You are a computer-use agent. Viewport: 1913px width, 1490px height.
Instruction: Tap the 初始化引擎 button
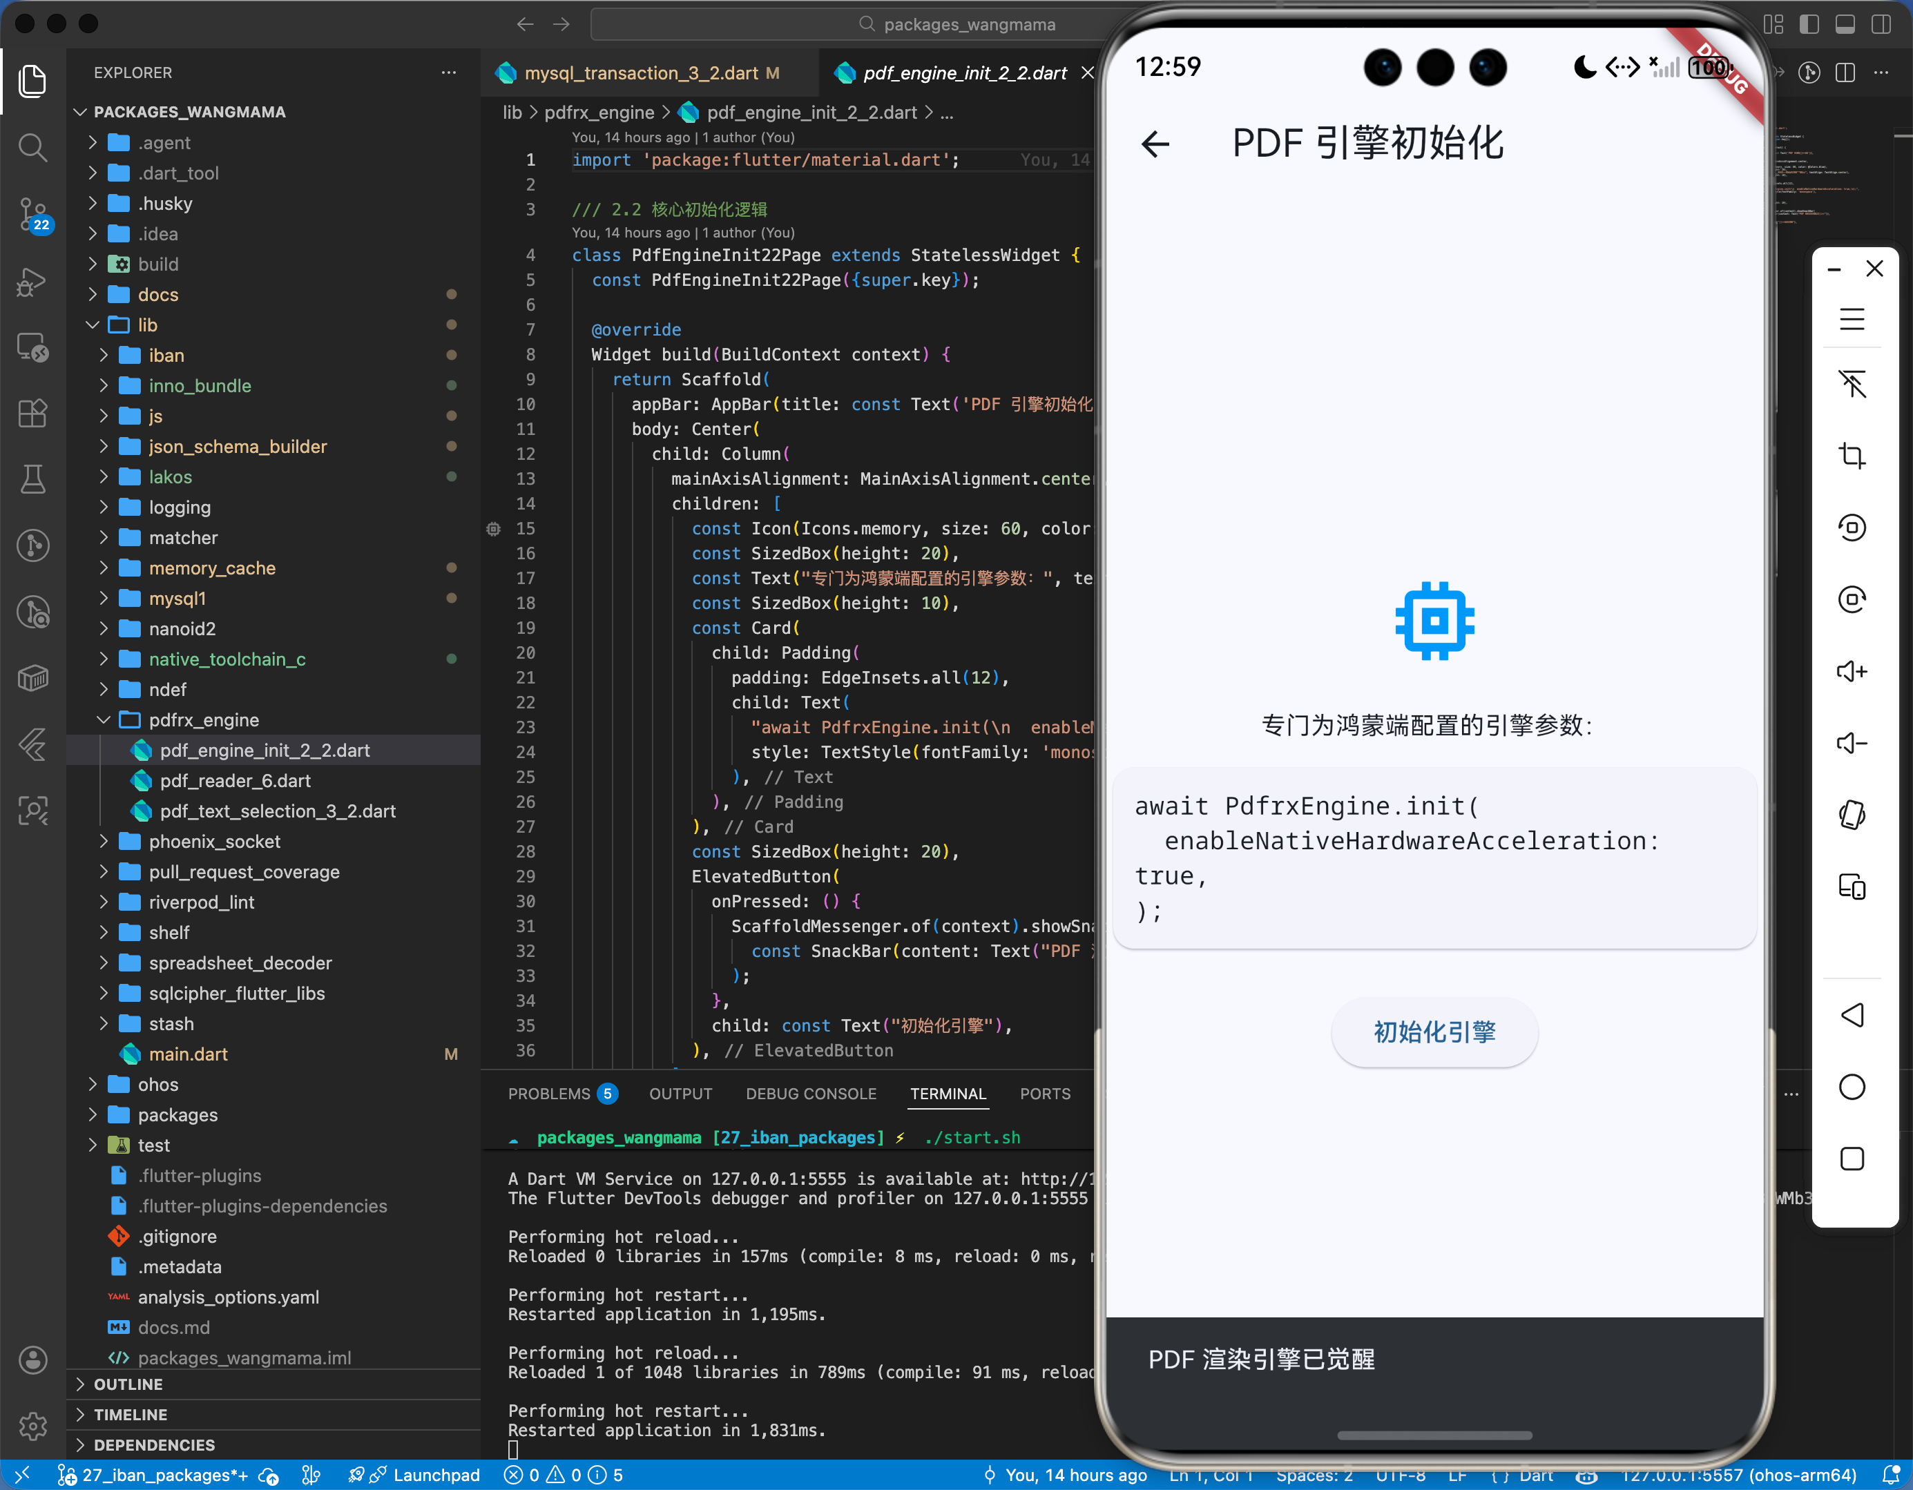click(1434, 1032)
